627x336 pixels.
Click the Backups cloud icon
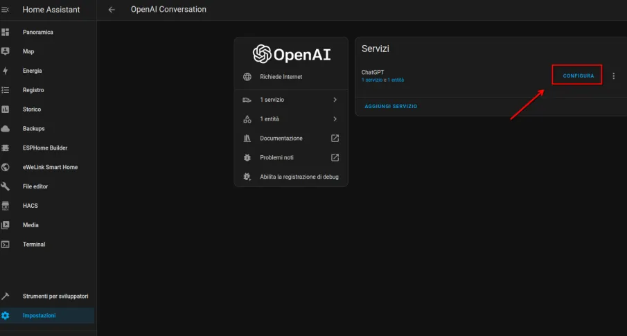point(6,128)
